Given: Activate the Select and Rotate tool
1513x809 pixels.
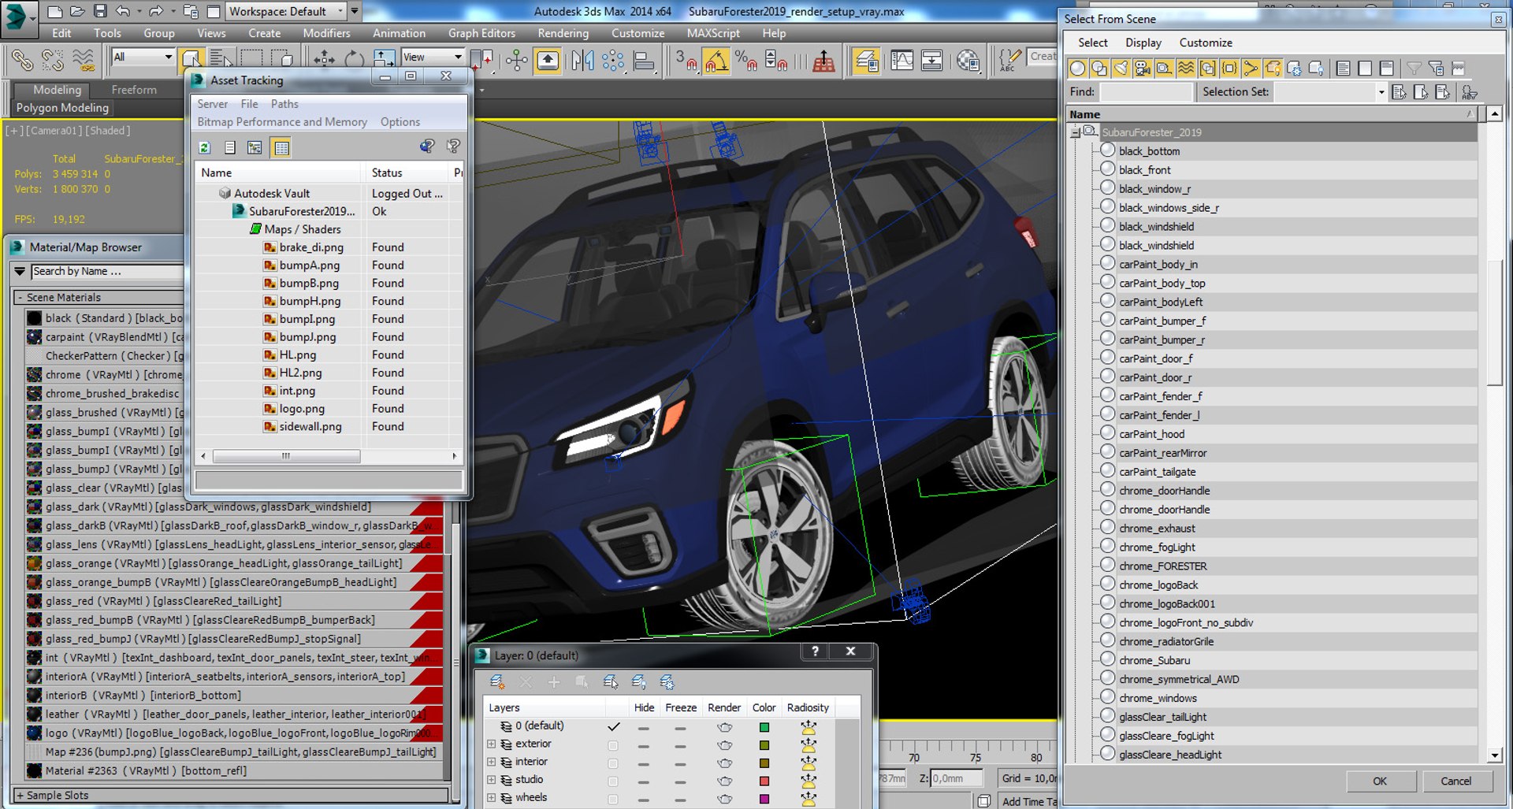Looking at the screenshot, I should (x=355, y=60).
